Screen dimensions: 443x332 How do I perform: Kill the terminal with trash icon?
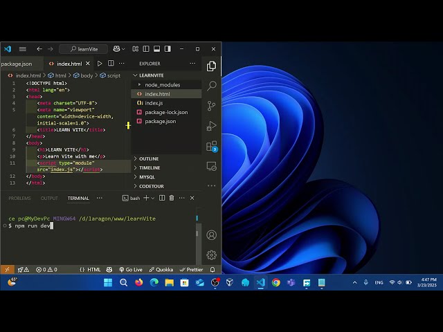(x=172, y=198)
